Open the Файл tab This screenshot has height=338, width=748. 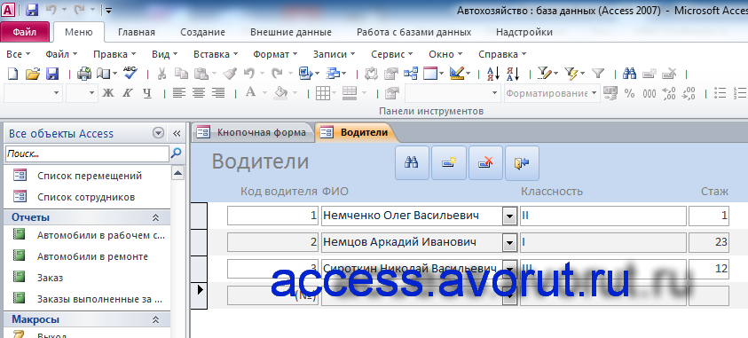25,33
